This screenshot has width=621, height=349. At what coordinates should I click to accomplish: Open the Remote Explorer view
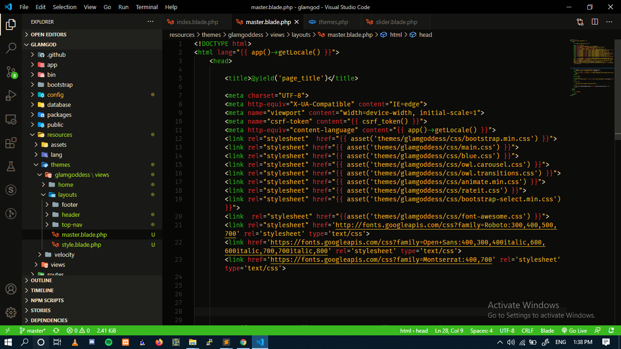[11, 119]
